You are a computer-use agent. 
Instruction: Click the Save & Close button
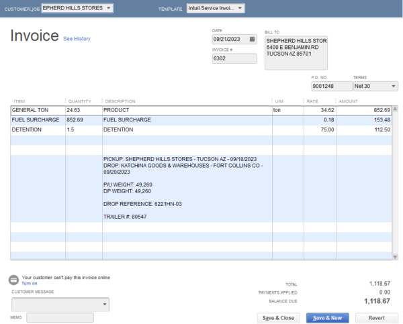pyautogui.click(x=278, y=317)
